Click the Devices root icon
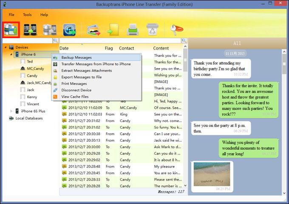The image size is (289, 204). click(11, 47)
